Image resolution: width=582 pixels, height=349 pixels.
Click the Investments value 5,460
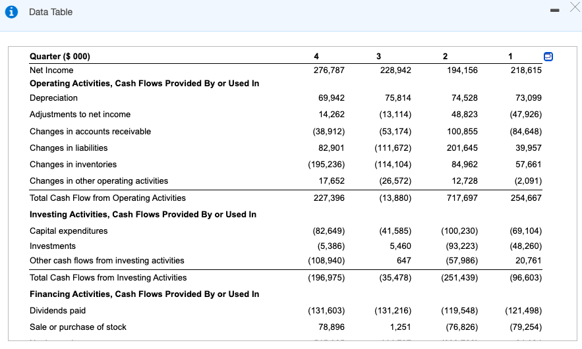click(400, 246)
